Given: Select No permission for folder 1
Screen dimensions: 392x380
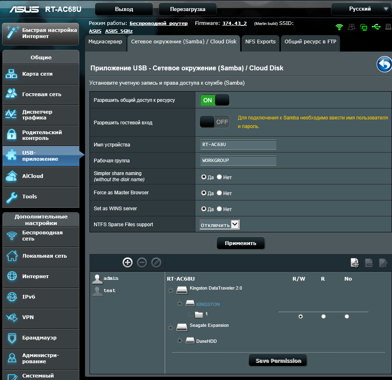Looking at the screenshot, I should tap(347, 317).
